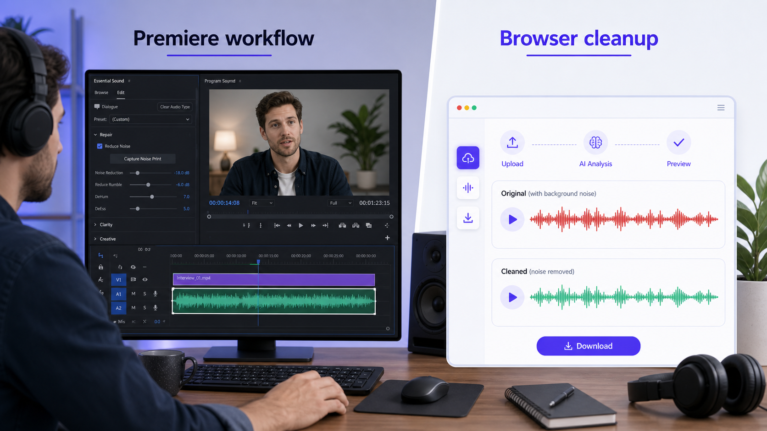Solo audio track A2
This screenshot has width=767, height=431.
(145, 308)
